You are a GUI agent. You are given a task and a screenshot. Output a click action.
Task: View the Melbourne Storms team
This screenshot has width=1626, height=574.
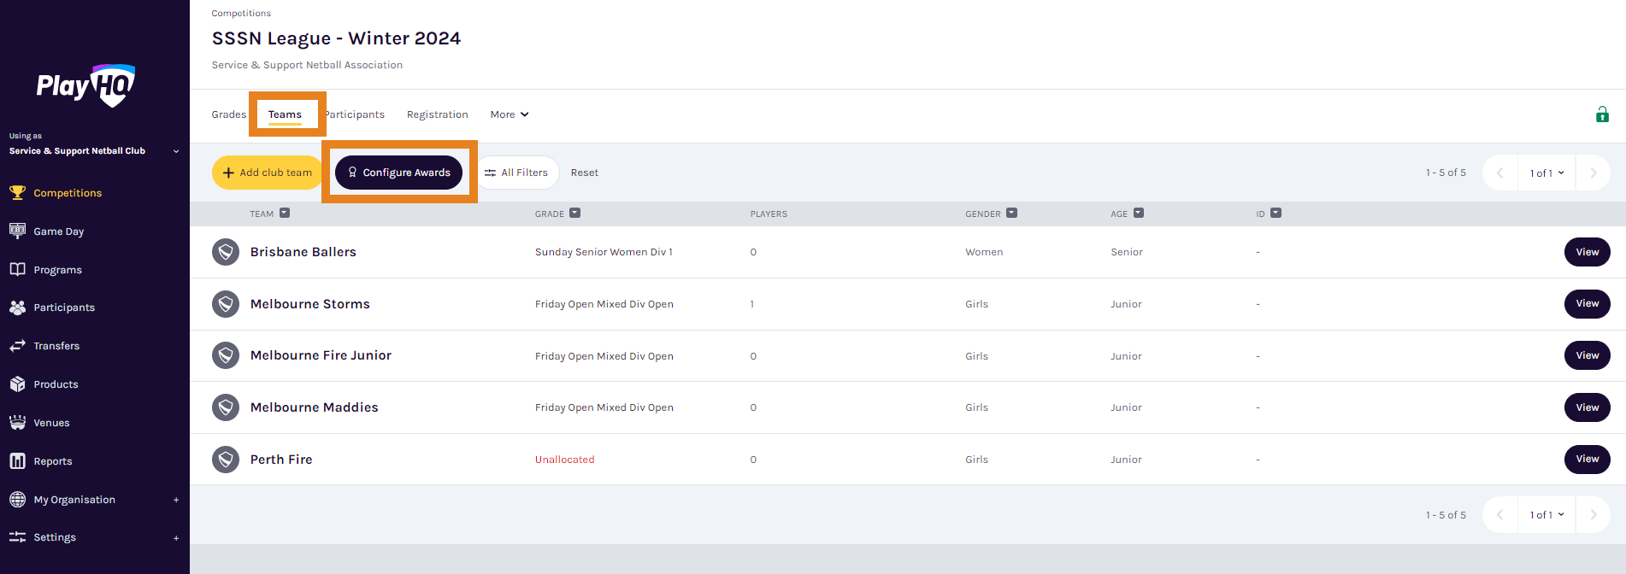[x=1588, y=303]
